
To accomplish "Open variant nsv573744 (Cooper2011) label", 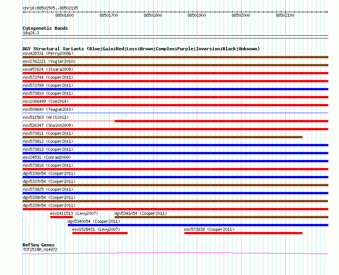I will (x=48, y=77).
